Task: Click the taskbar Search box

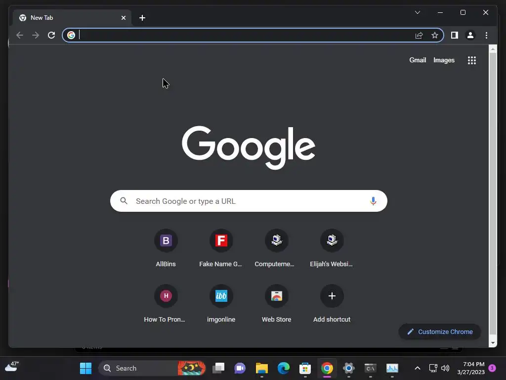Action: tap(152, 368)
